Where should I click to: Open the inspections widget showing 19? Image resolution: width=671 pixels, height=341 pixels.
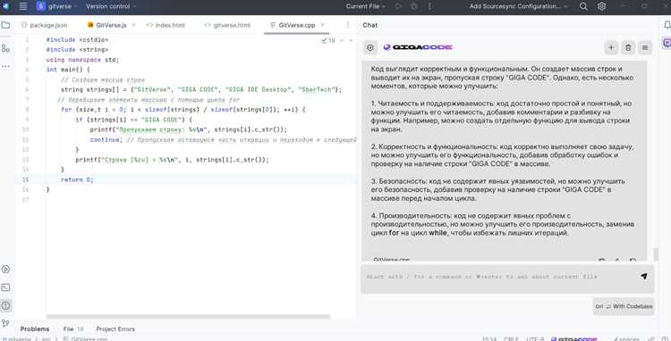point(328,40)
